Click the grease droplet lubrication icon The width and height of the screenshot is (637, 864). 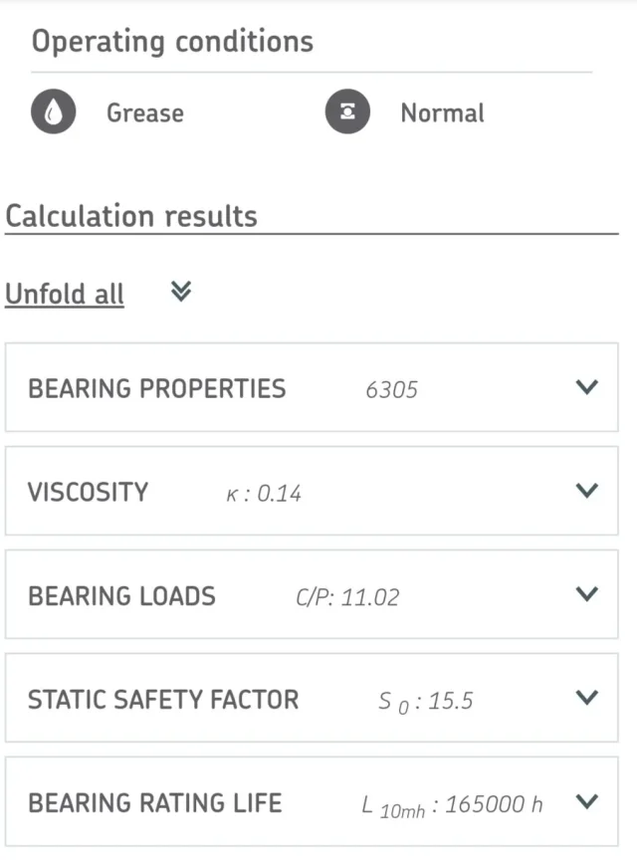point(54,111)
